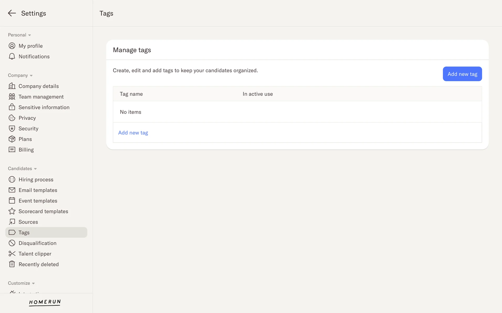
Task: Click the back arrow next to Settings
Action: [x=12, y=13]
